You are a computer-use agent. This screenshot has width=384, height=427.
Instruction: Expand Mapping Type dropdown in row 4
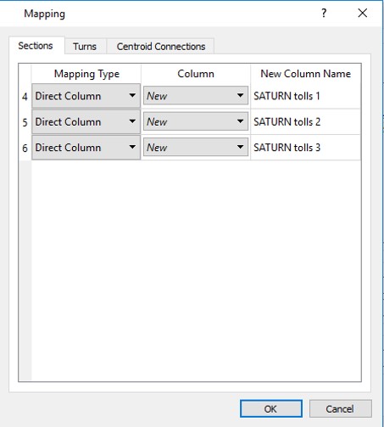86,96
